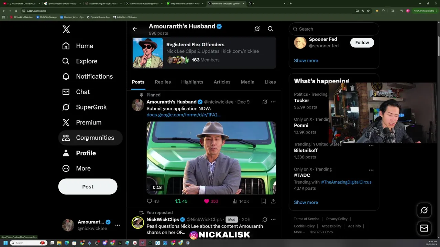Switch to the Highlights tab
Screen dimensions: 440x247
[192, 82]
